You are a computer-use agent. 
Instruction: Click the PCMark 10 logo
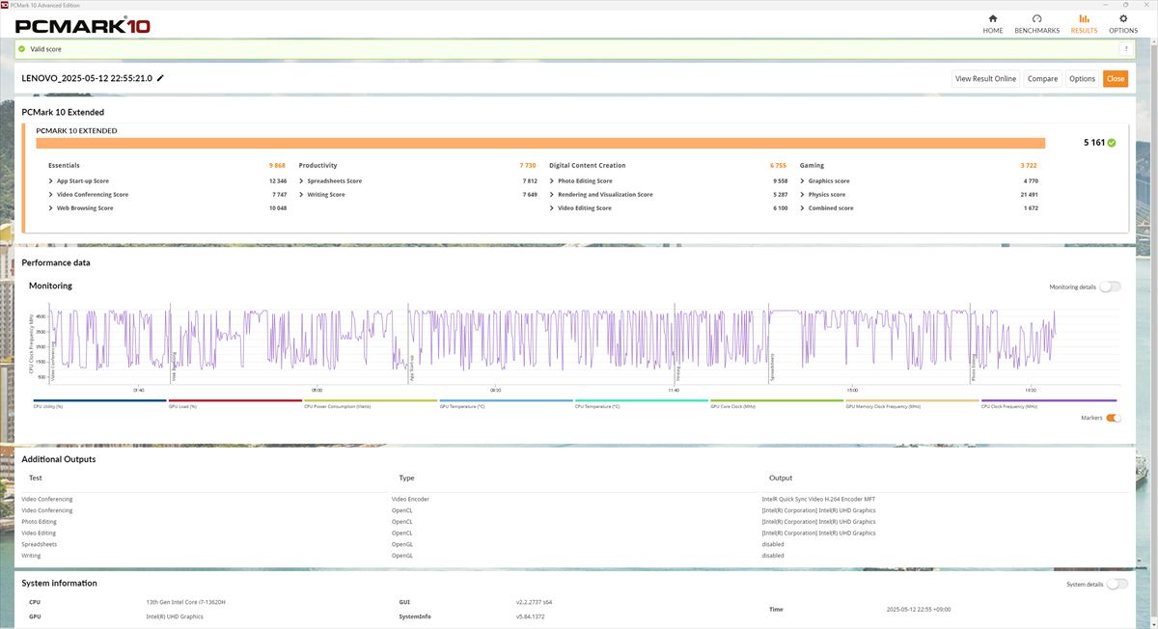(82, 25)
